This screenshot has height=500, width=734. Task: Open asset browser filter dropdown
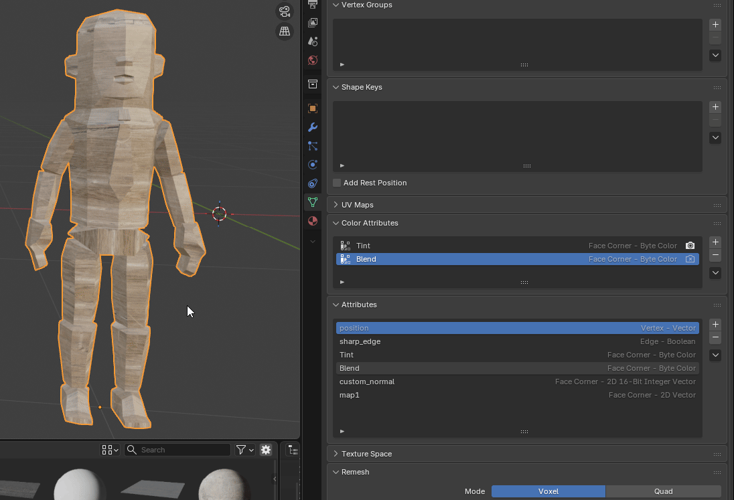(245, 450)
